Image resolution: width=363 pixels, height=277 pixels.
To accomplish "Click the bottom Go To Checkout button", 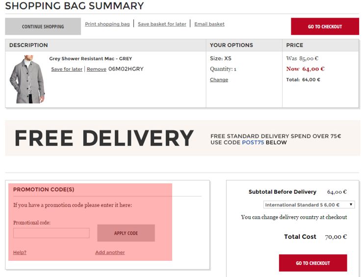I will [313, 263].
